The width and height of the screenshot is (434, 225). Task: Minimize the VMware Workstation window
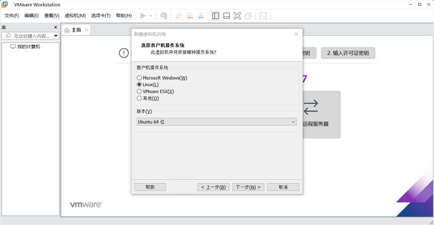click(411, 5)
